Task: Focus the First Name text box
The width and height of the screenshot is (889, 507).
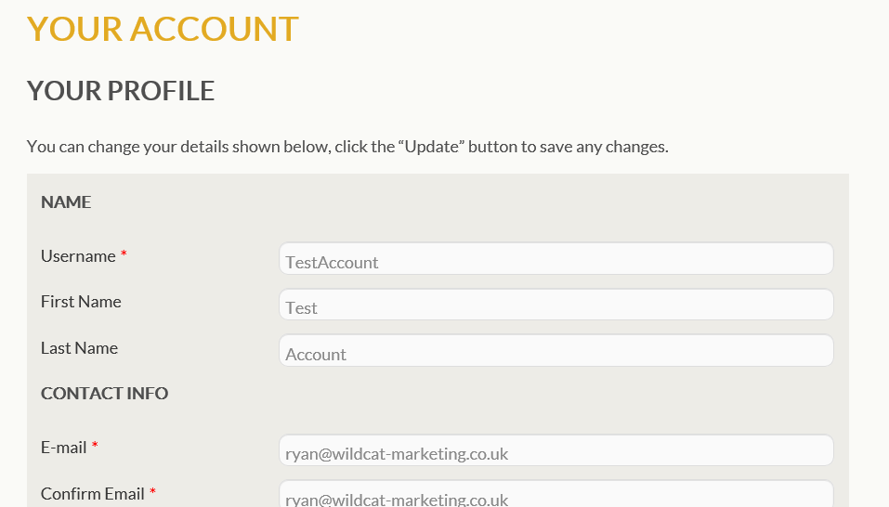Action: [556, 305]
